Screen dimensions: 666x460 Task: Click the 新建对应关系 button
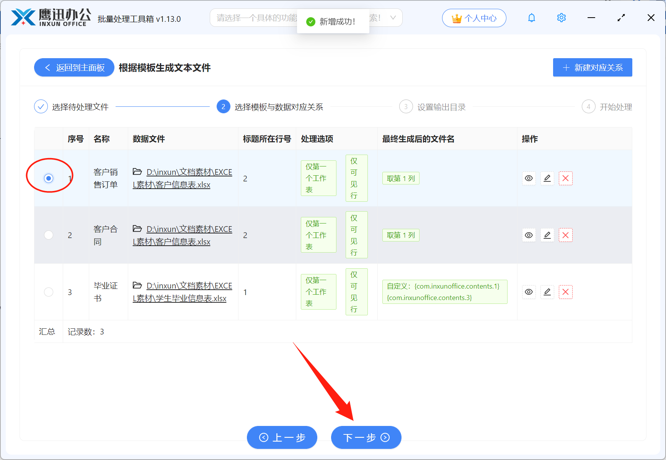[x=592, y=68]
